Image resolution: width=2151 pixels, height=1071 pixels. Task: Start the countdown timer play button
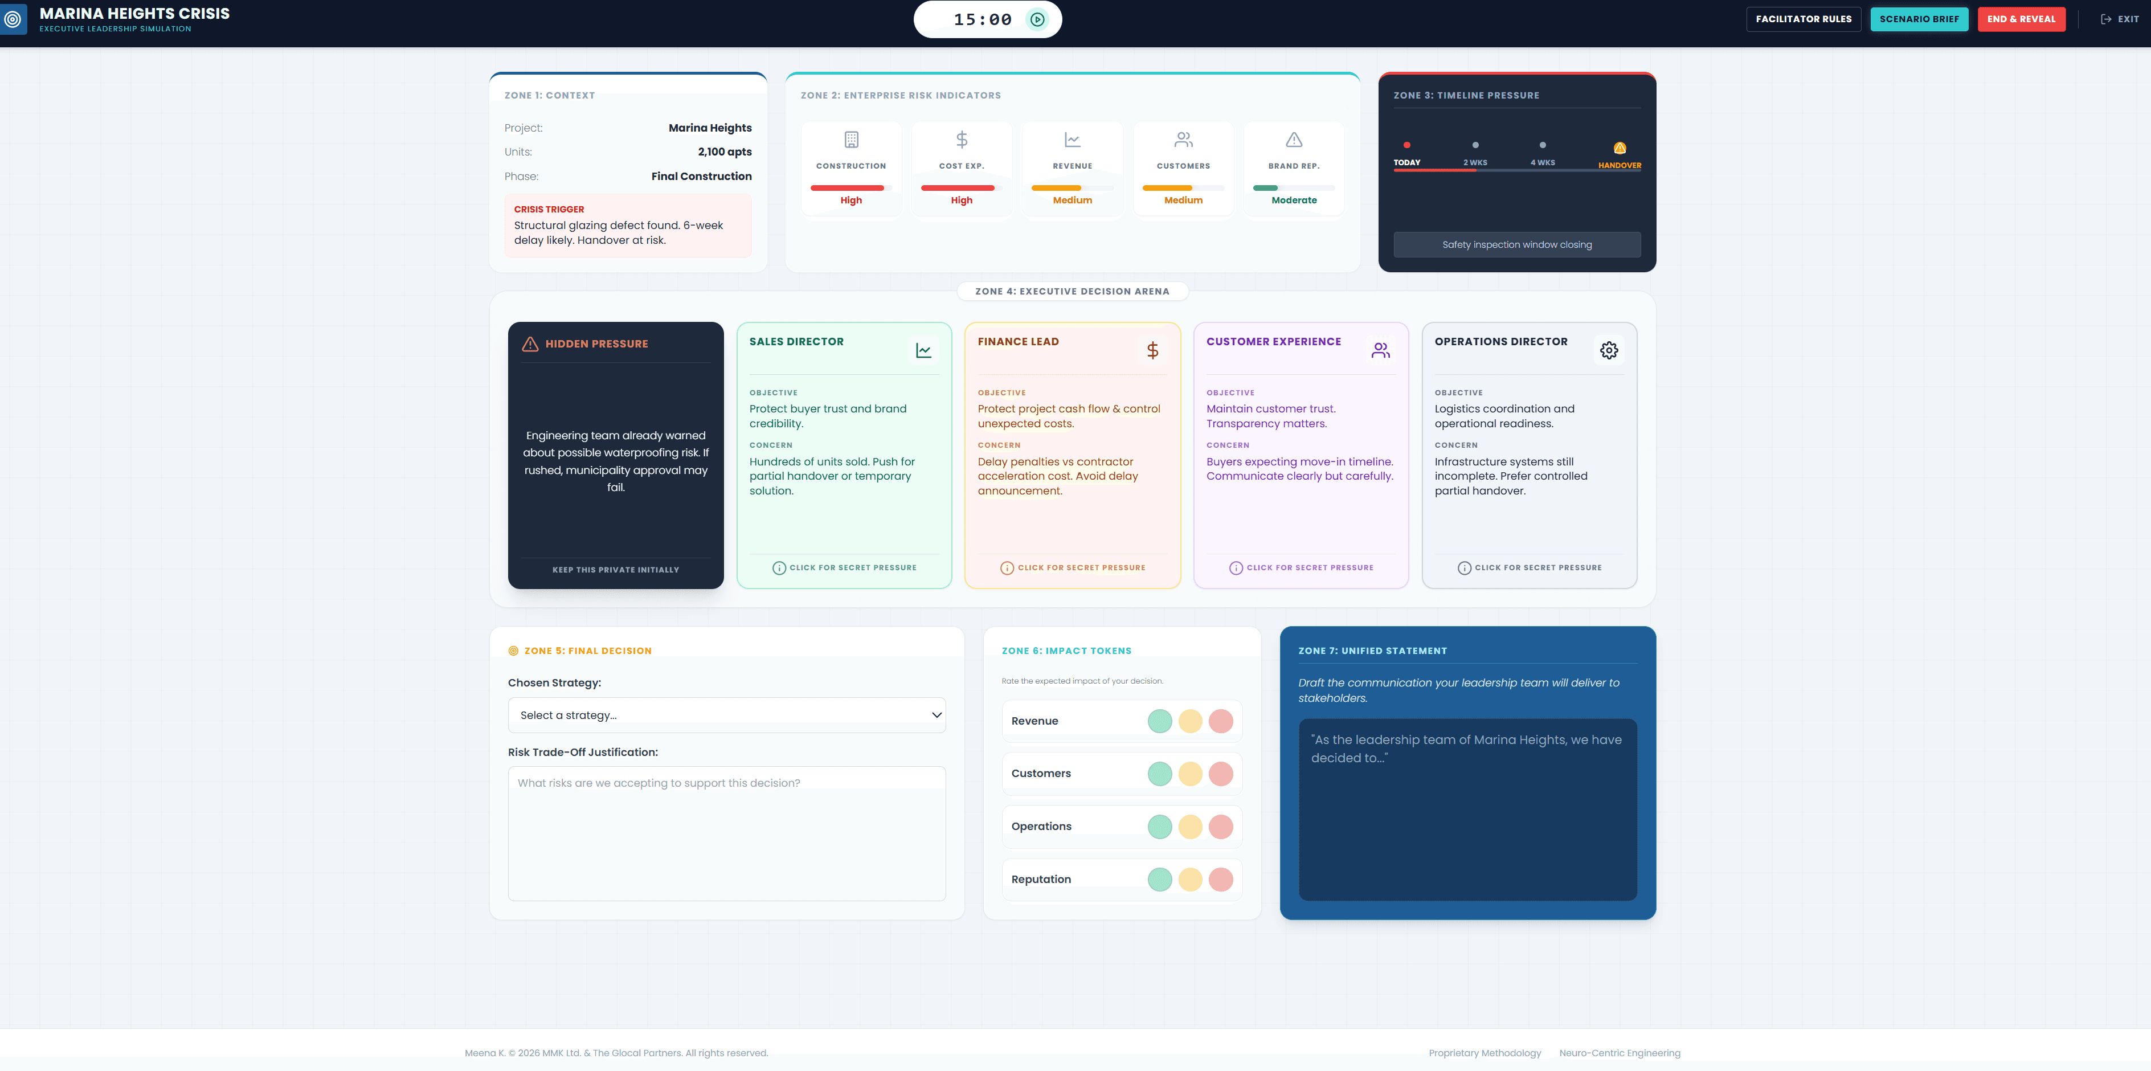coord(1037,19)
